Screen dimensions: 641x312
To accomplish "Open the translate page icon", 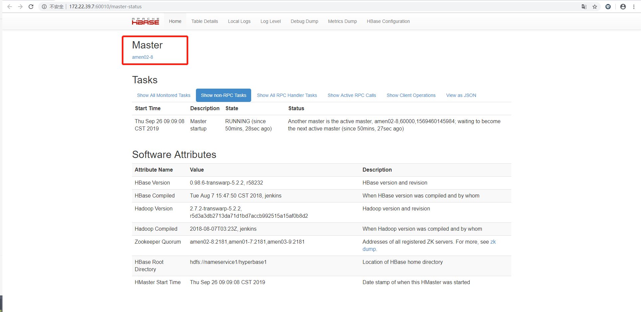I will click(584, 7).
